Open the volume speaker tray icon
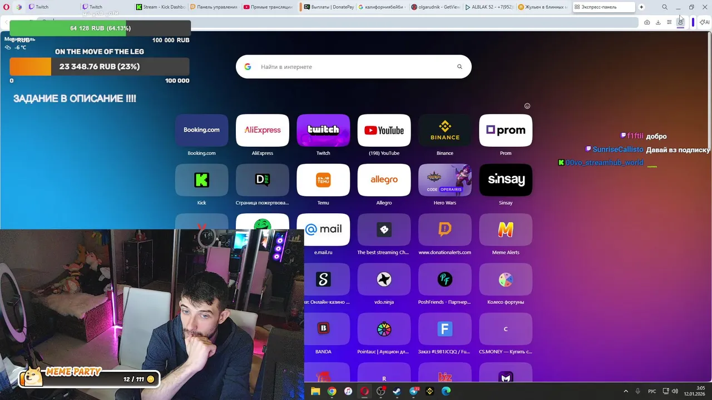The height and width of the screenshot is (400, 712). [x=675, y=391]
